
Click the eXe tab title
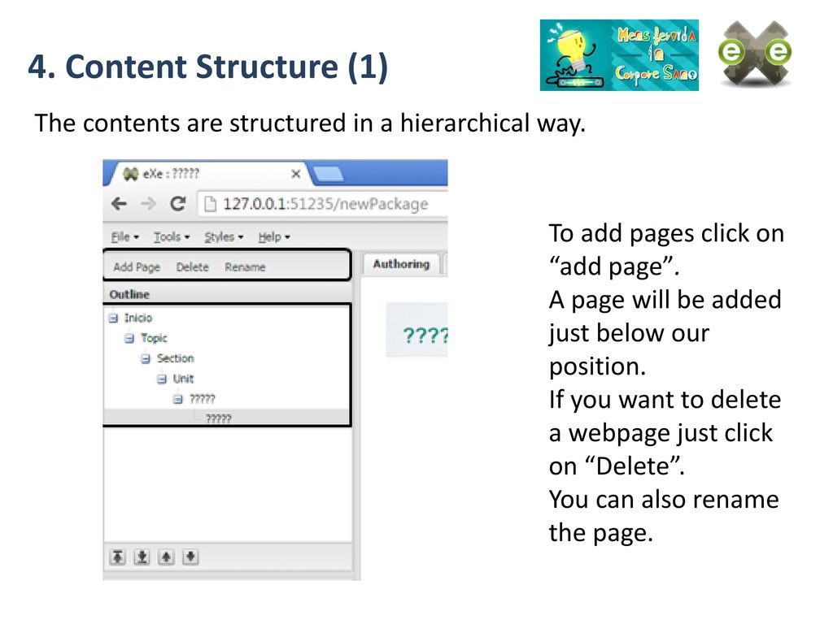click(171, 174)
